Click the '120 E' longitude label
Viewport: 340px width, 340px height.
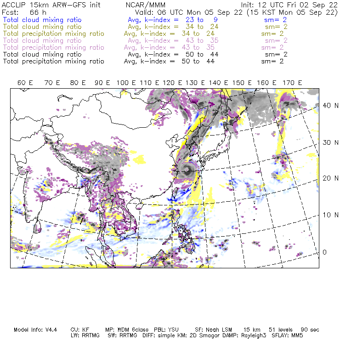pos(172,83)
